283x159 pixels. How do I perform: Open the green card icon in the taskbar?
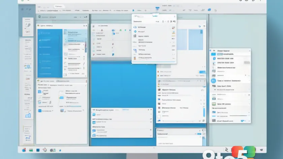point(31,150)
